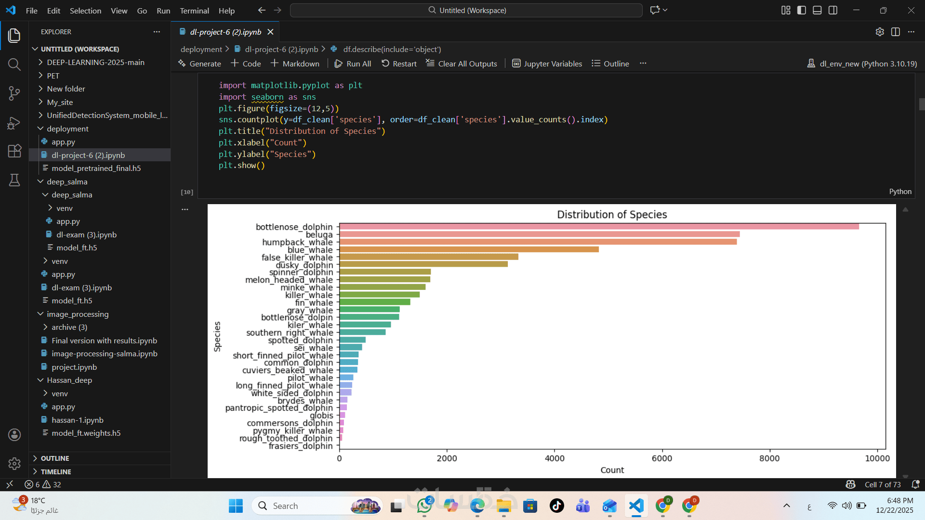Screen dimensions: 925x520
Task: Collapse the deployment folder
Action: pyautogui.click(x=67, y=129)
